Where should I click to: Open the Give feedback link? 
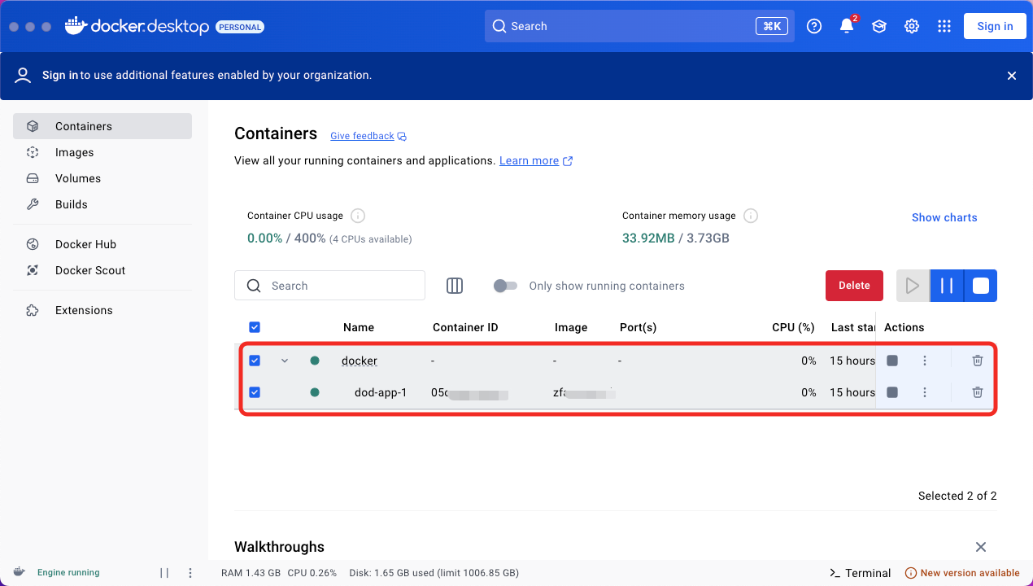point(368,136)
